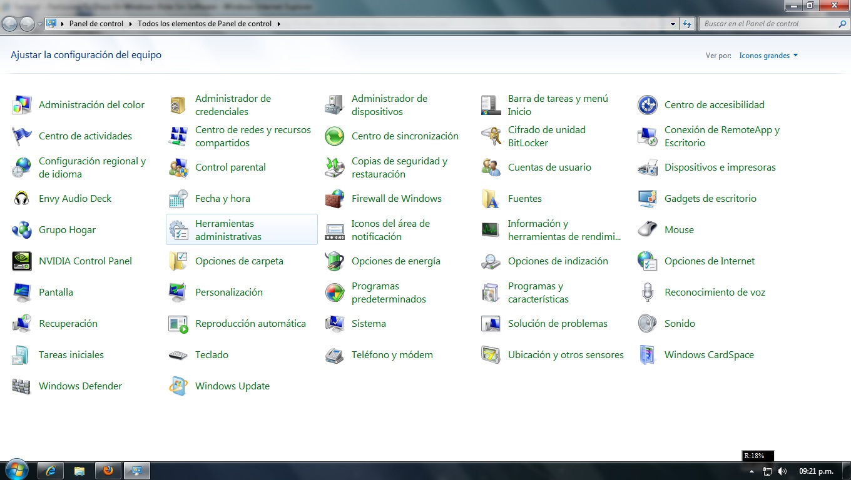Click the Forward navigation arrow button
This screenshot has width=851, height=480.
click(x=27, y=24)
